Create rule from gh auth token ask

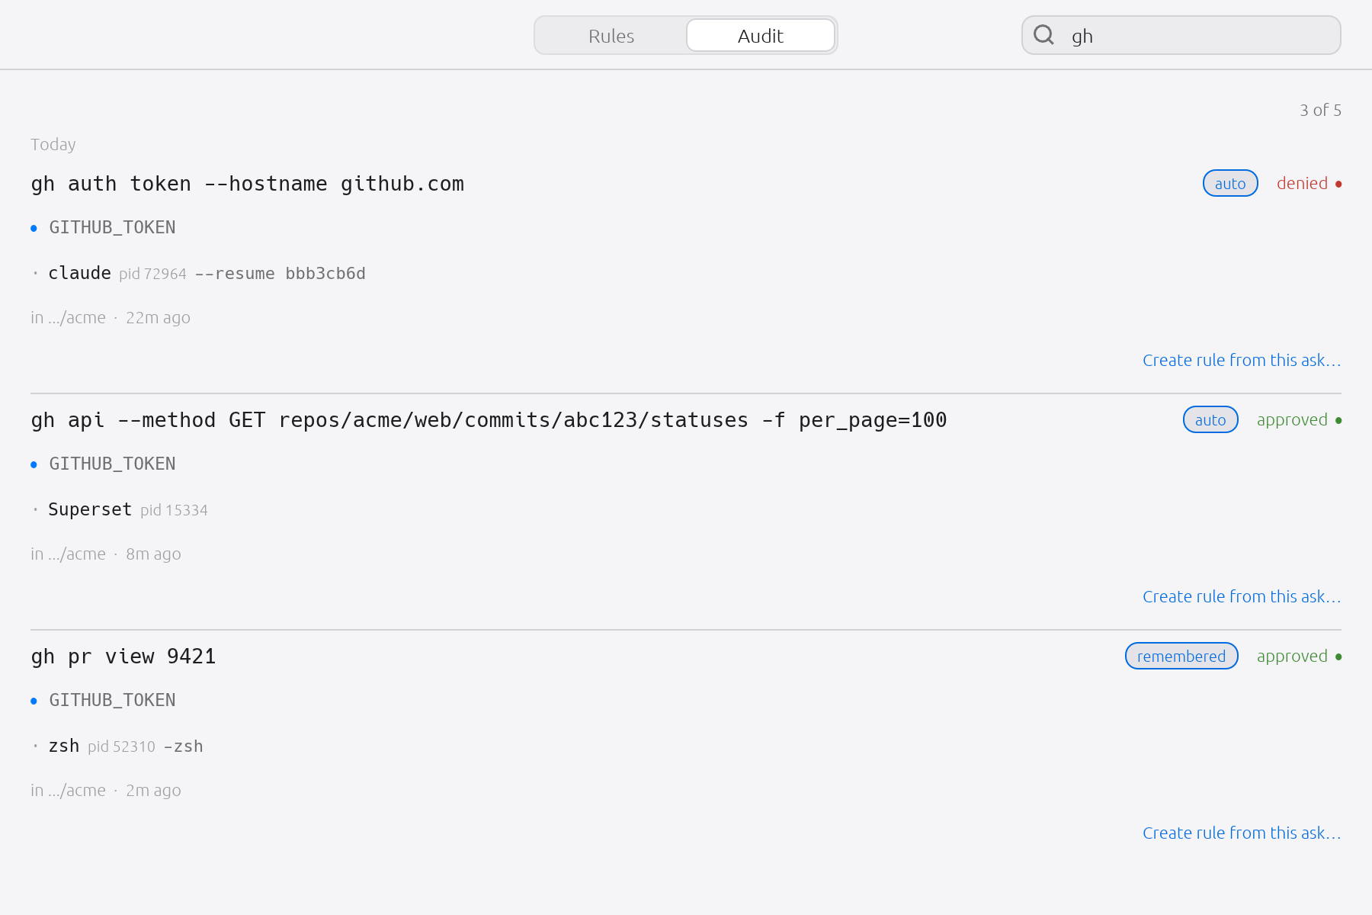coord(1242,360)
